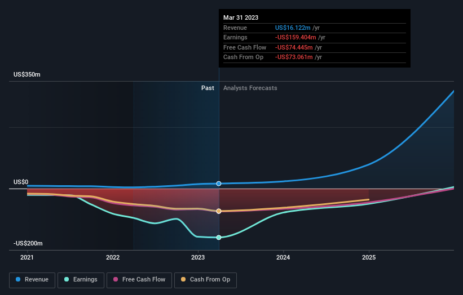Click the free cash flow value -US$74.445m
The image size is (463, 295).
[294, 47]
